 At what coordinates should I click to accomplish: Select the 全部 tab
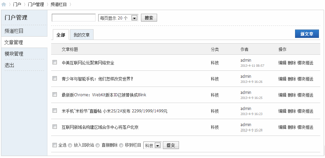[61, 35]
